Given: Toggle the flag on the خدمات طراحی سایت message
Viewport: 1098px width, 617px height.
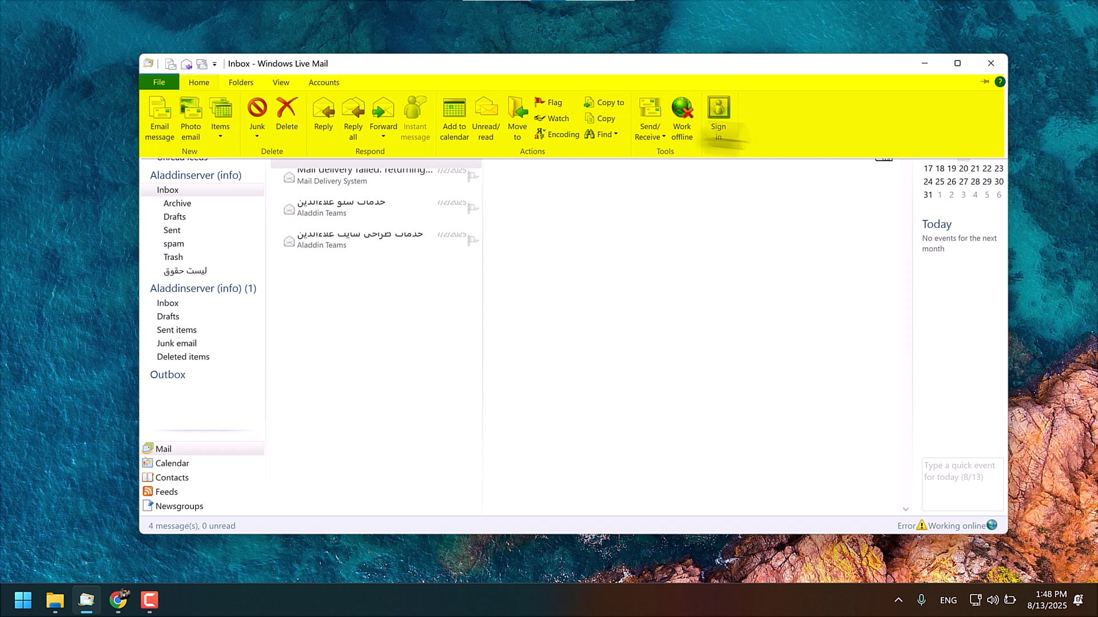Looking at the screenshot, I should coord(473,241).
